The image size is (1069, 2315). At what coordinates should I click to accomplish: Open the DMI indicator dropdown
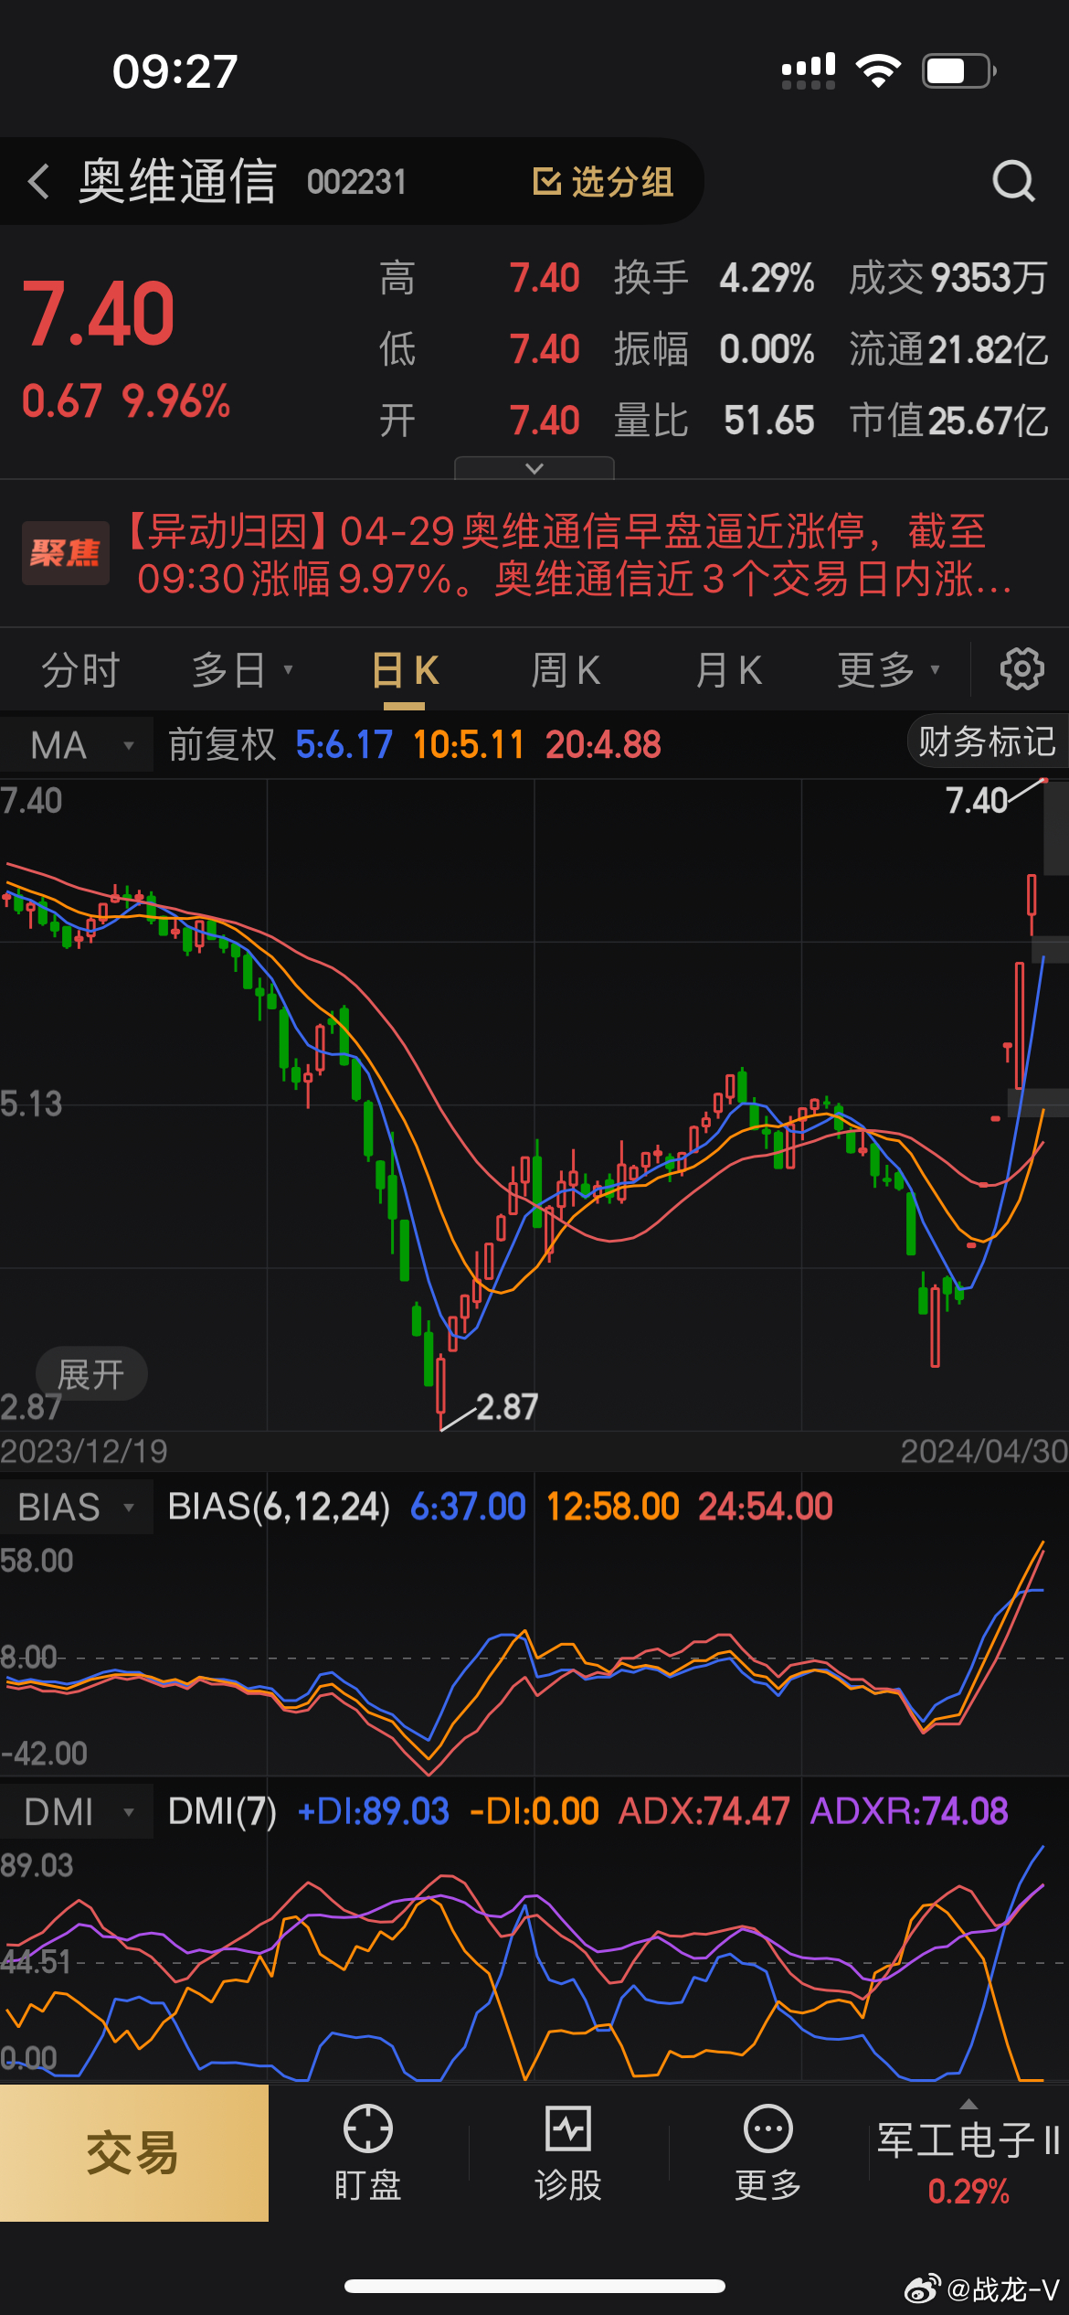tap(77, 1811)
